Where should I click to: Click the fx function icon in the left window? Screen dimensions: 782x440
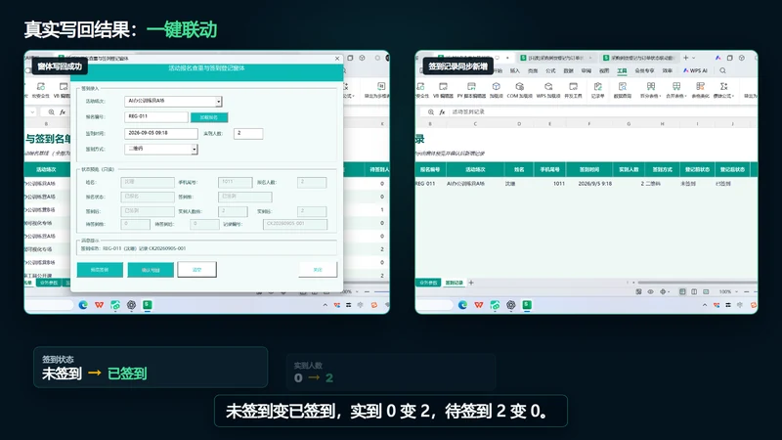(63, 112)
